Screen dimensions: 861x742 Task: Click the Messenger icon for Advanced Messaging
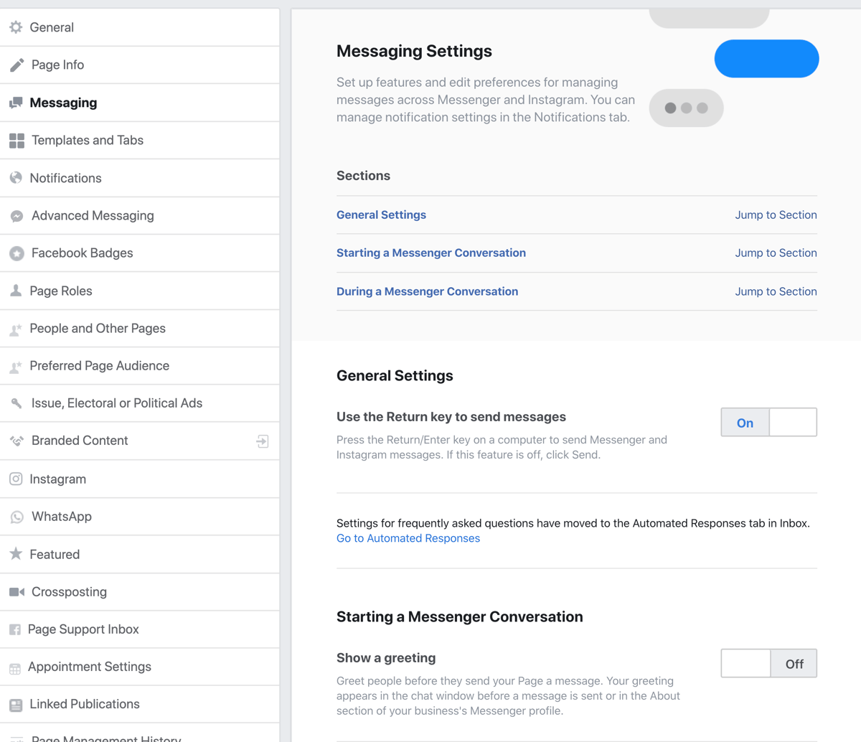tap(17, 216)
